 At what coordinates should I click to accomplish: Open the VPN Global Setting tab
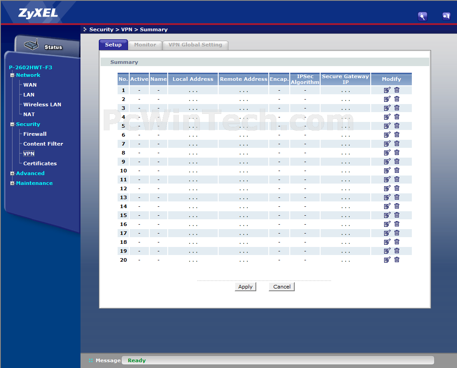click(195, 45)
